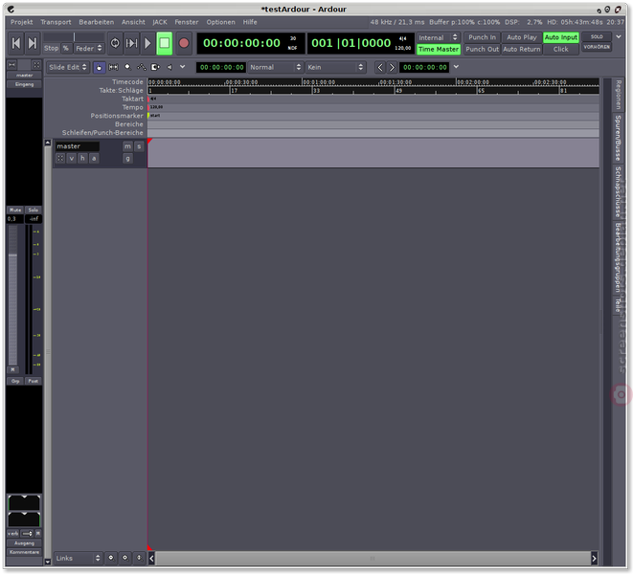633x574 pixels.
Task: Hide mixer strip with cross icon
Action: pyautogui.click(x=36, y=64)
